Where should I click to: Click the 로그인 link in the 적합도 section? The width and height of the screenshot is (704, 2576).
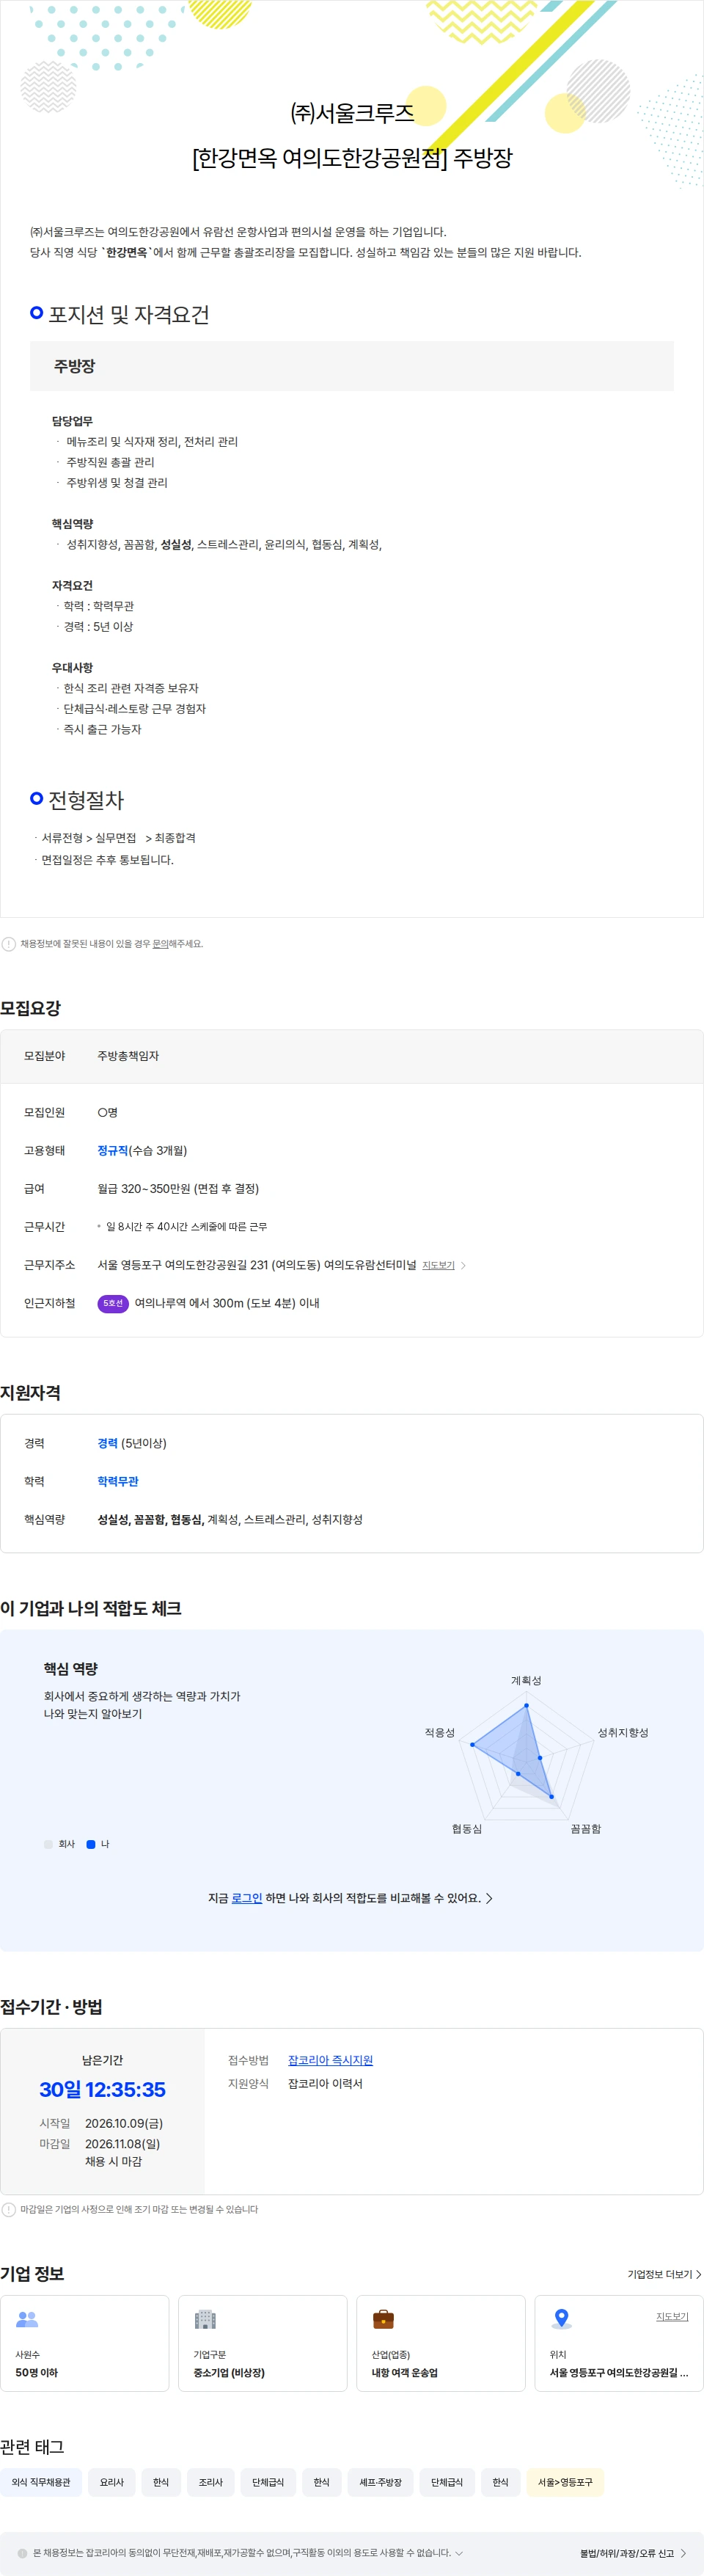[247, 1898]
